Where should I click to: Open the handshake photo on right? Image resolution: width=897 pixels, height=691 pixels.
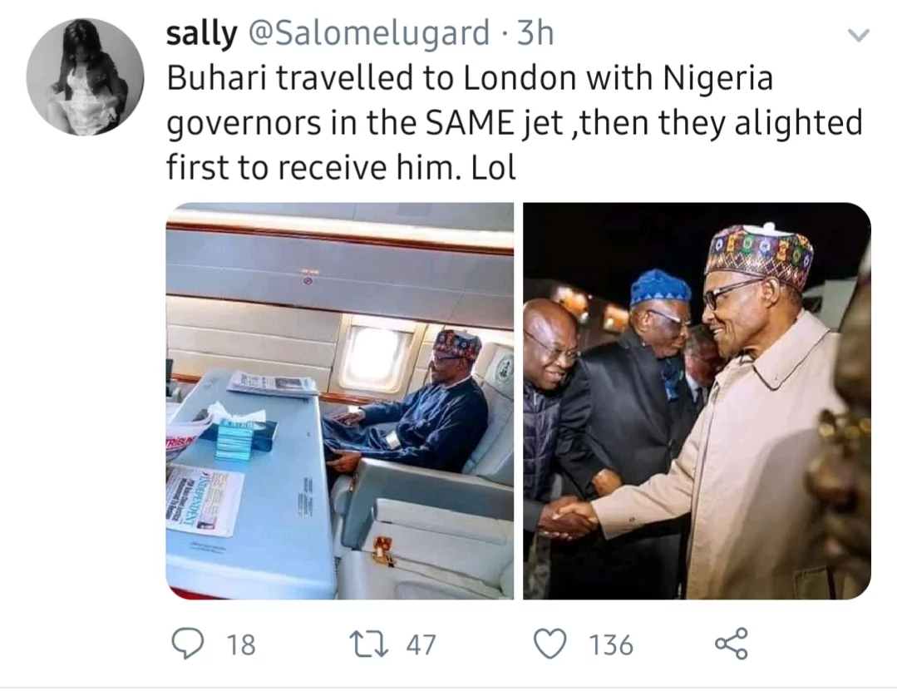(x=697, y=401)
